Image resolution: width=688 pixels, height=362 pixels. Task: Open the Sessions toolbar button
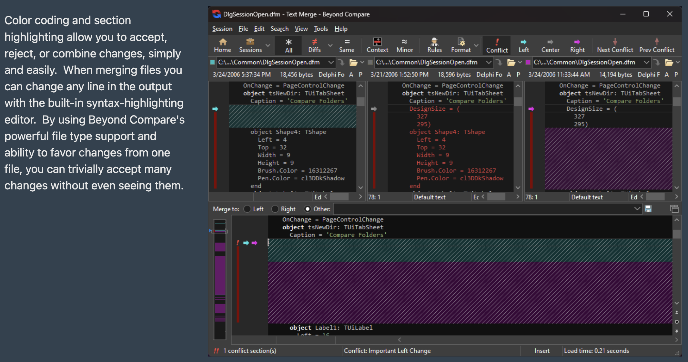point(250,45)
